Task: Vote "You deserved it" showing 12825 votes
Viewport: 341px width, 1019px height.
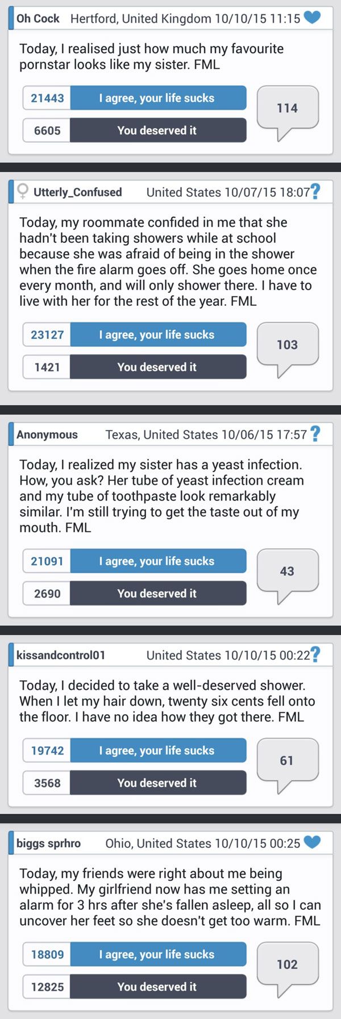Action: (157, 987)
